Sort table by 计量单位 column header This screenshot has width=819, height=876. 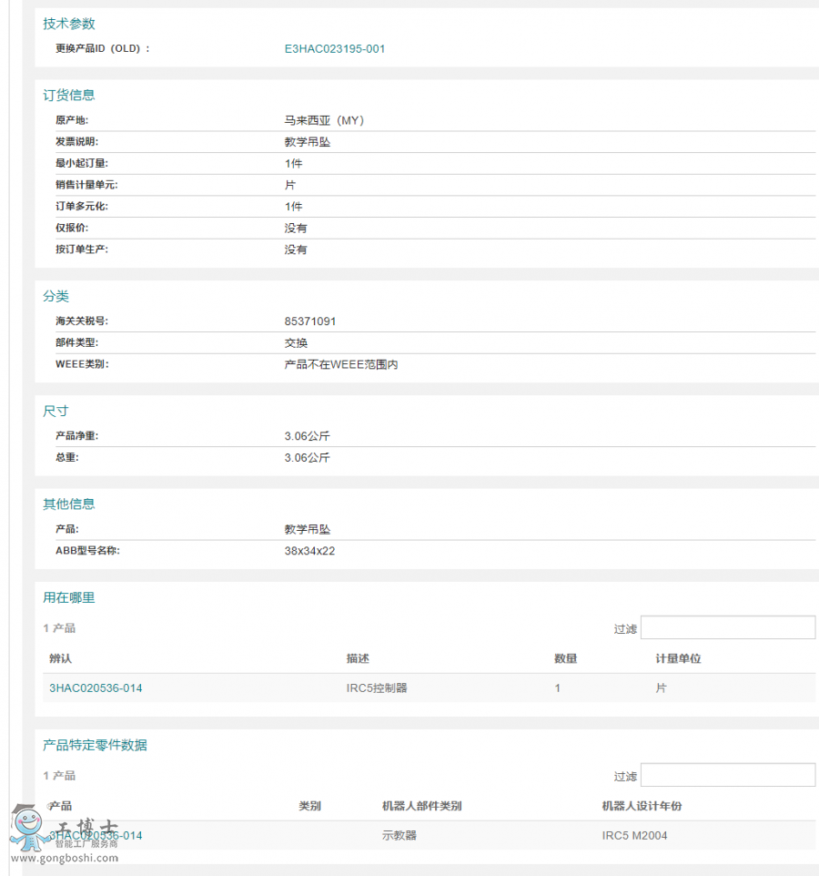click(x=677, y=657)
